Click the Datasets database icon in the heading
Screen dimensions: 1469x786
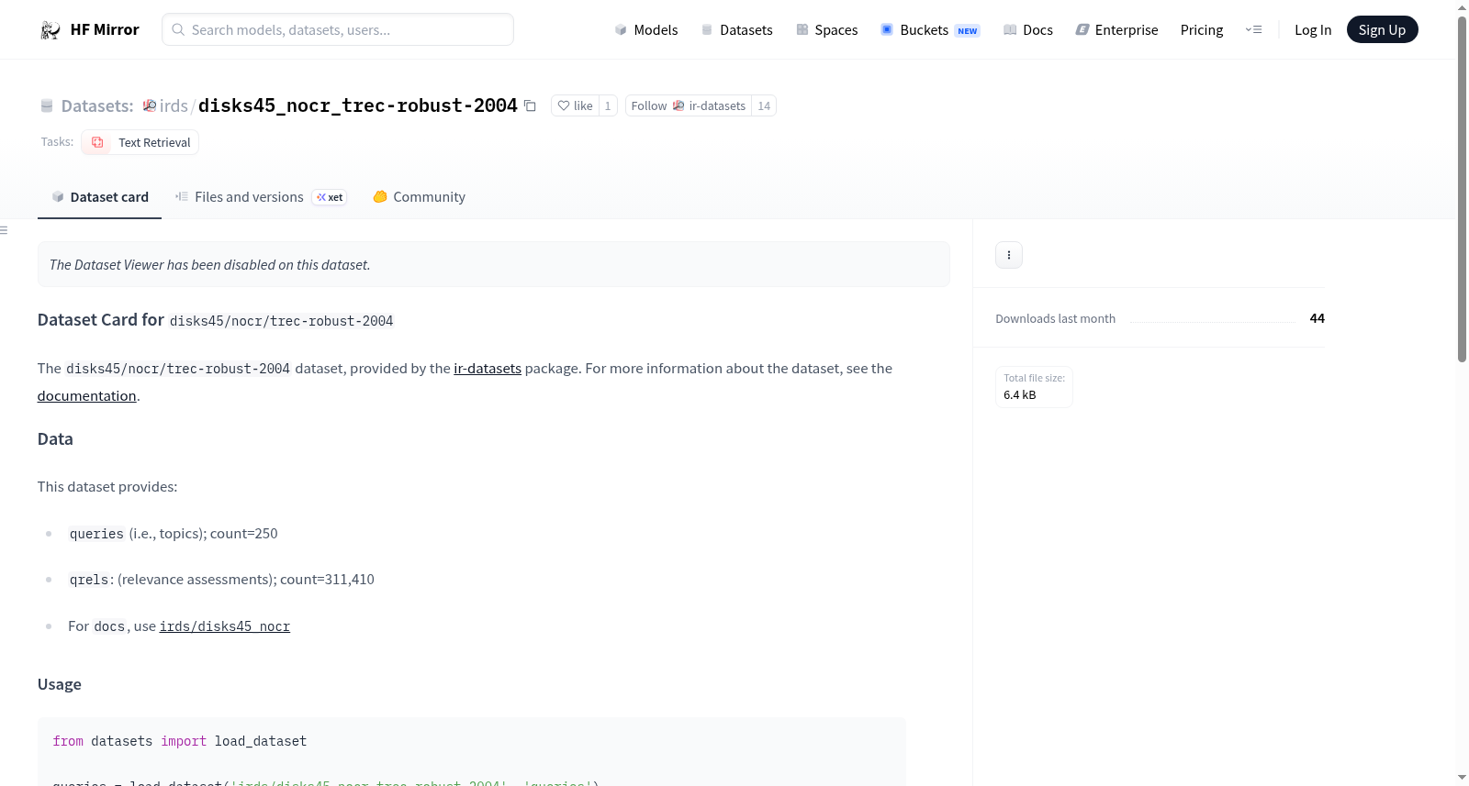(x=47, y=105)
